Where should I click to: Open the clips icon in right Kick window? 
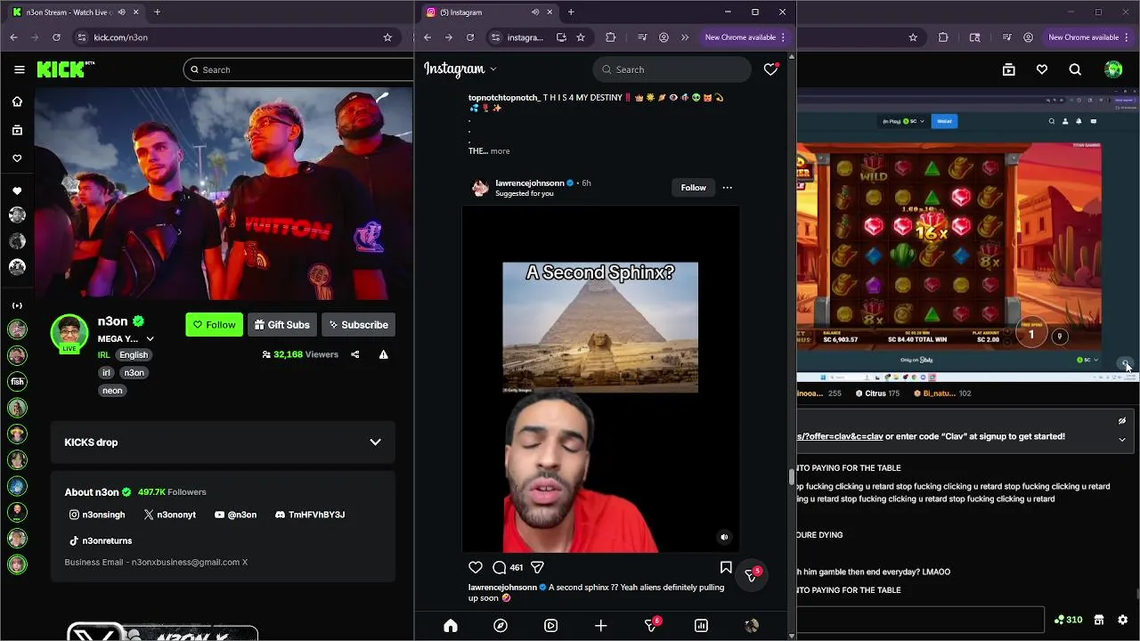(1008, 69)
